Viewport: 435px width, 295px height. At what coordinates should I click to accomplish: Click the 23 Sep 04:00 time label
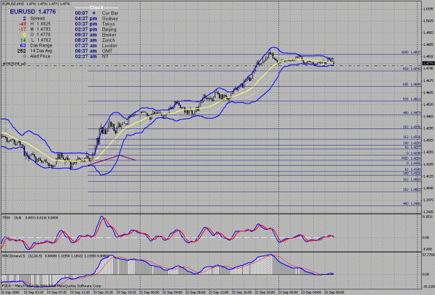[x=310, y=292]
